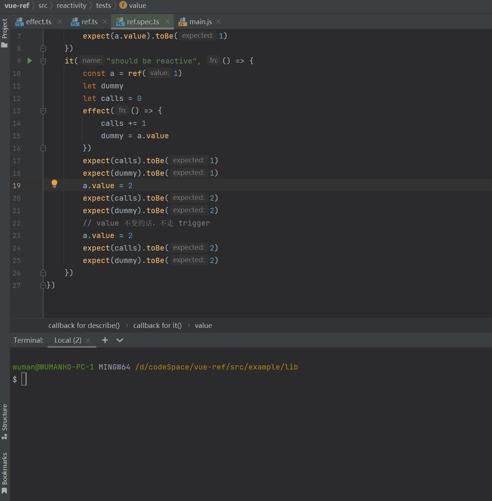Switch to the main.js tab

pos(200,22)
